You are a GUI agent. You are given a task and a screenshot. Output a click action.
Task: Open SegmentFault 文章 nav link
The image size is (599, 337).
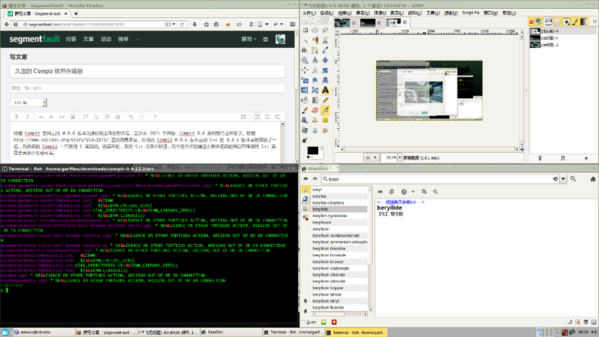coord(88,39)
